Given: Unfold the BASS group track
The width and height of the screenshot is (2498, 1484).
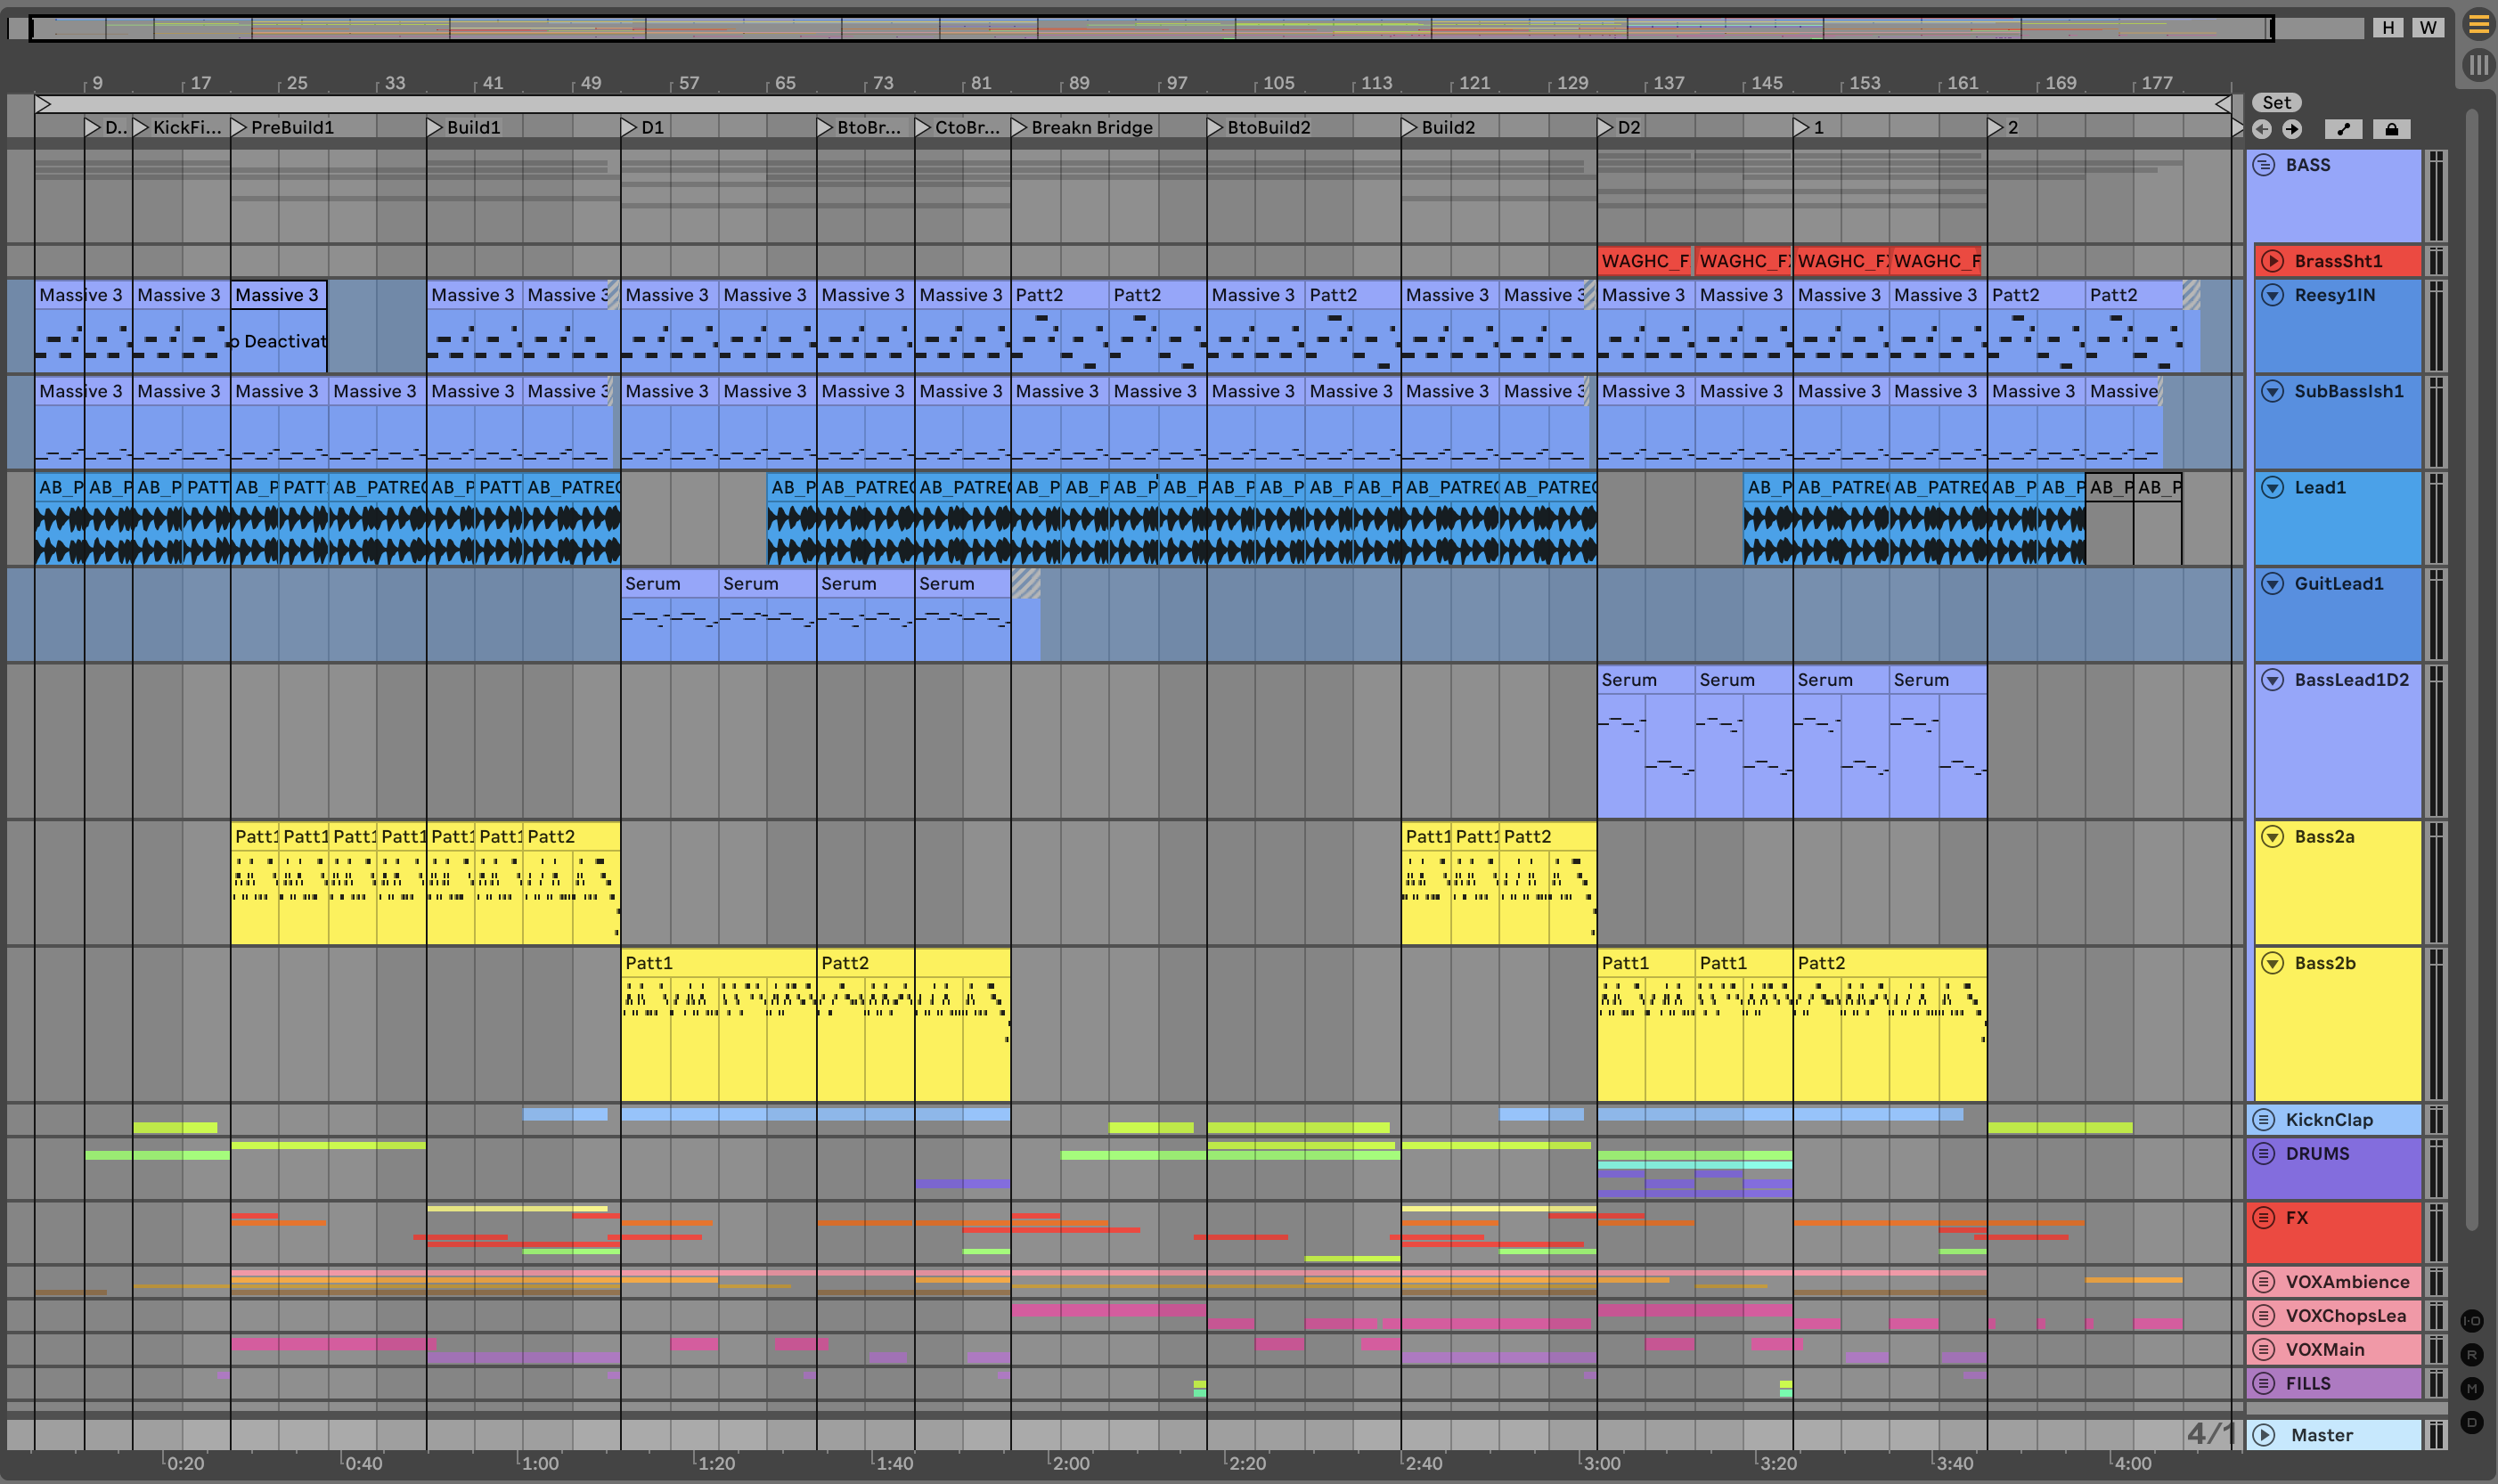Looking at the screenshot, I should point(2264,165).
